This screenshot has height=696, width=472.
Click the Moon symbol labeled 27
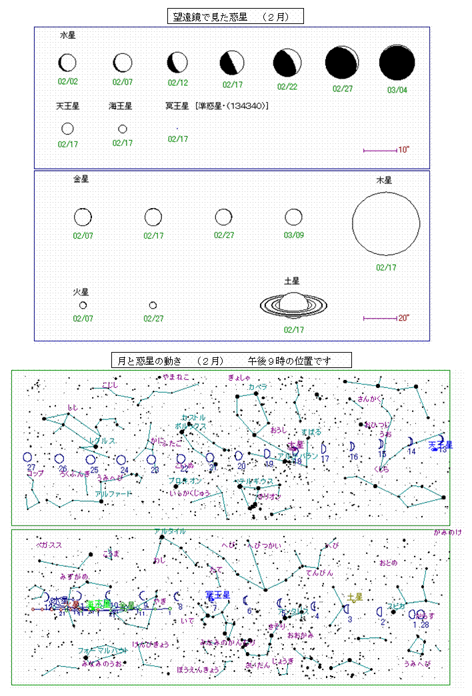pos(27,457)
